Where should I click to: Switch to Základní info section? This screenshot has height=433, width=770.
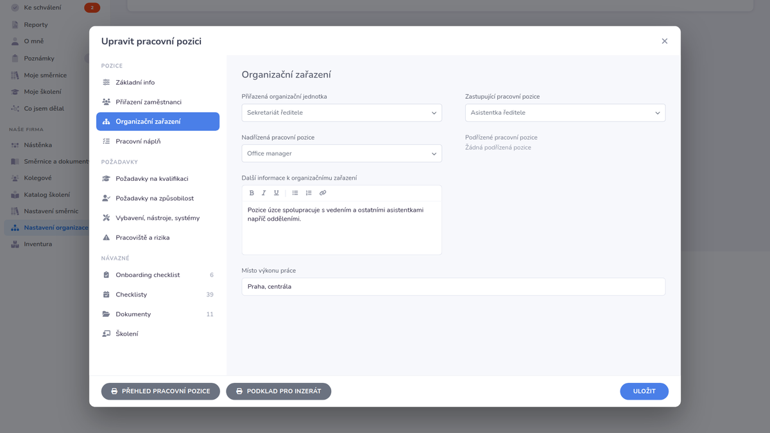pyautogui.click(x=158, y=83)
